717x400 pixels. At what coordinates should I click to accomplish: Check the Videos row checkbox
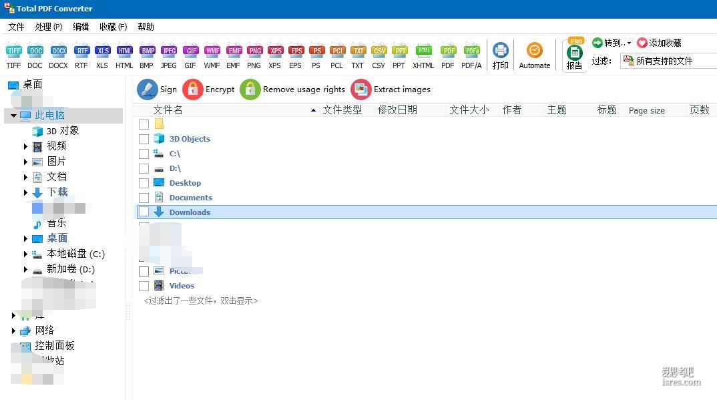[144, 286]
